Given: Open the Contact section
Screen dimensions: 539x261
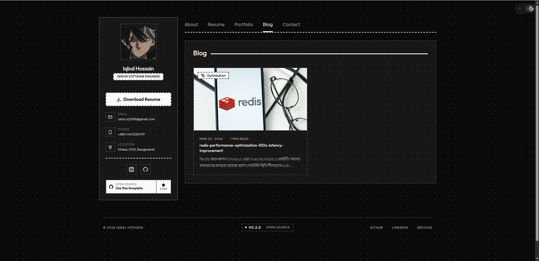Looking at the screenshot, I should 291,24.
